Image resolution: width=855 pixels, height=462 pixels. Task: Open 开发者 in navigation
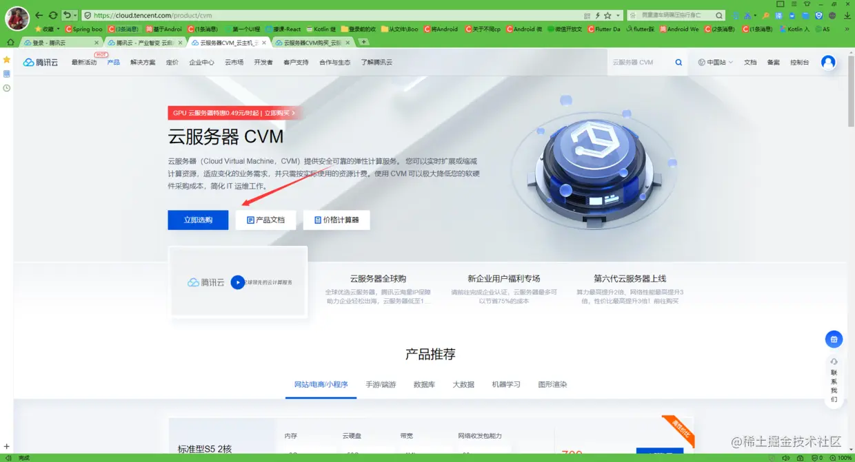coord(263,62)
